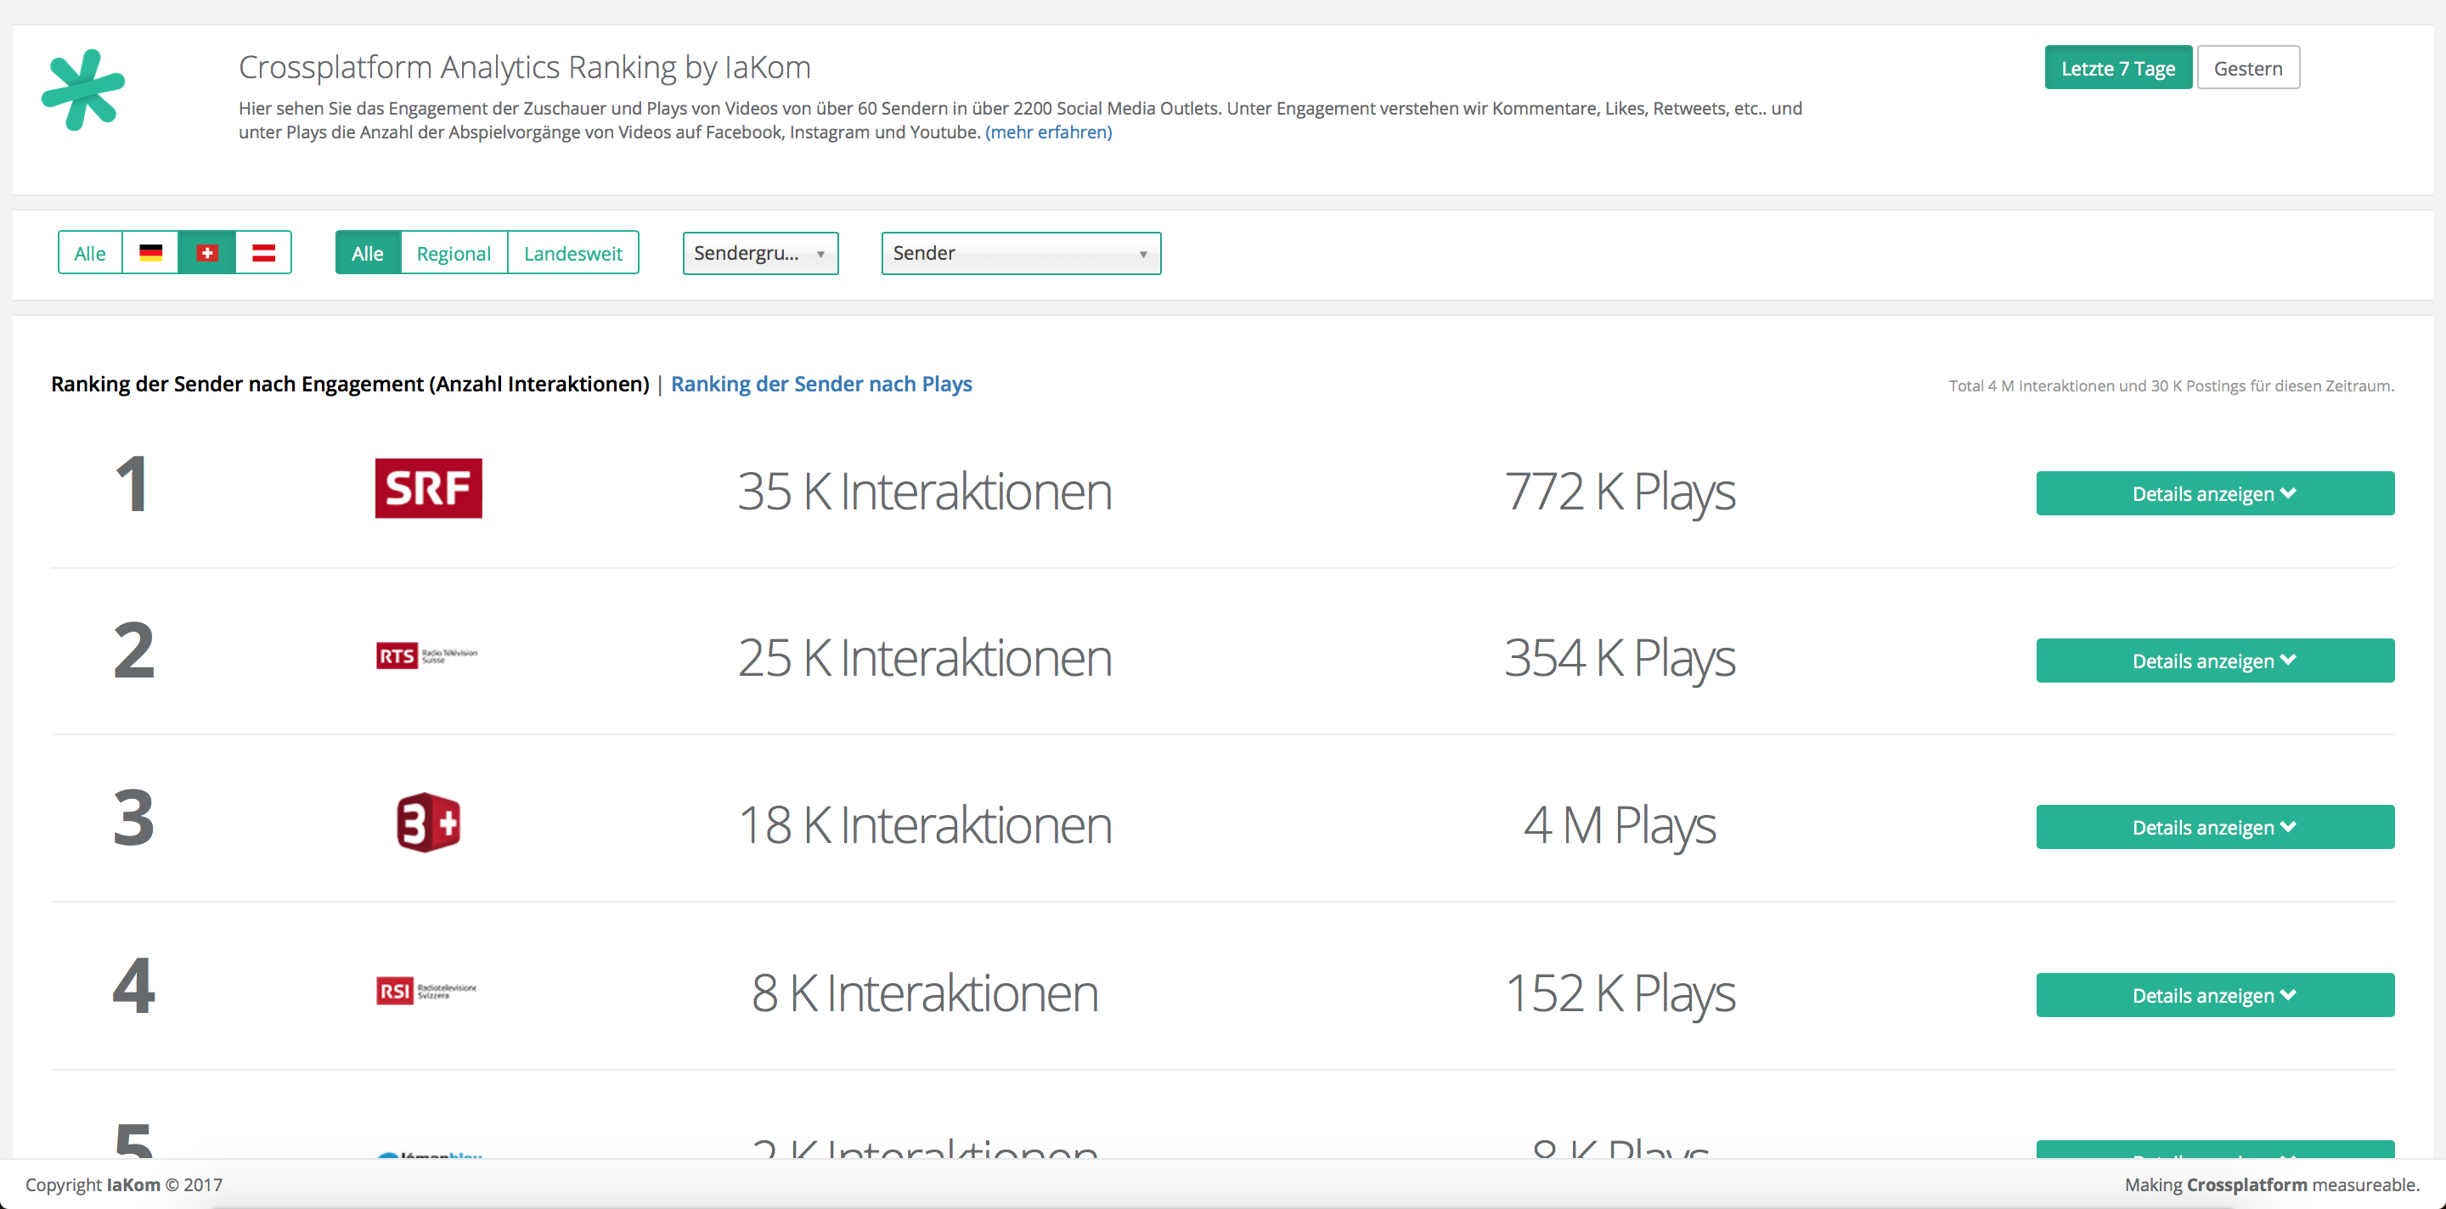Click the 3+ broadcaster logo
Viewport: 2446px width, 1209px height.
(428, 822)
